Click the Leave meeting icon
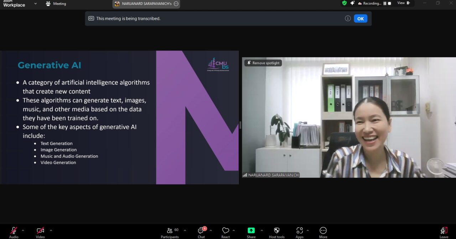The image size is (456, 239). (444, 231)
